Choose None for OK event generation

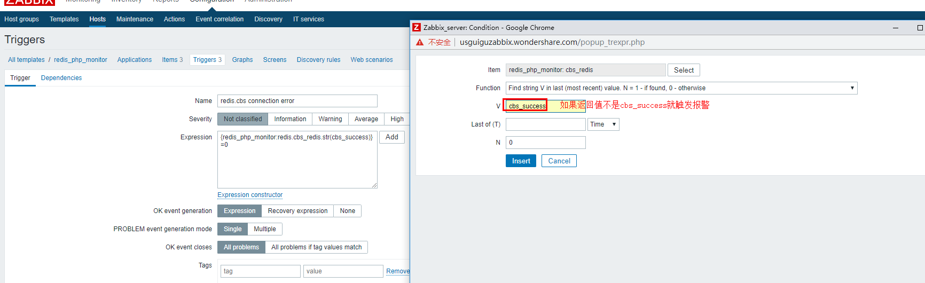coord(348,211)
